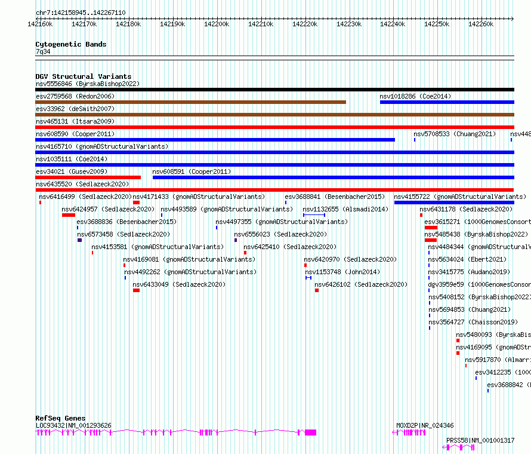Click the nsv1153748 John2014 interval glyph
This screenshot has height=454, width=531.
pyautogui.click(x=308, y=278)
